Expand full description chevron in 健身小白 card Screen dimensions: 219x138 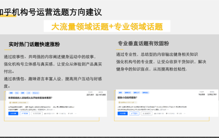[168, 110]
